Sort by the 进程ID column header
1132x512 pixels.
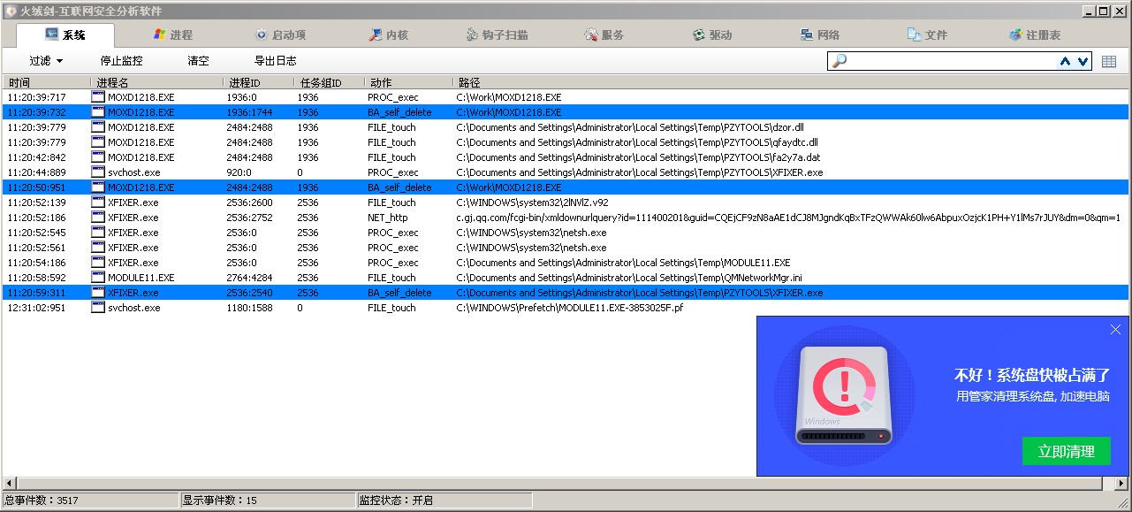click(x=258, y=82)
